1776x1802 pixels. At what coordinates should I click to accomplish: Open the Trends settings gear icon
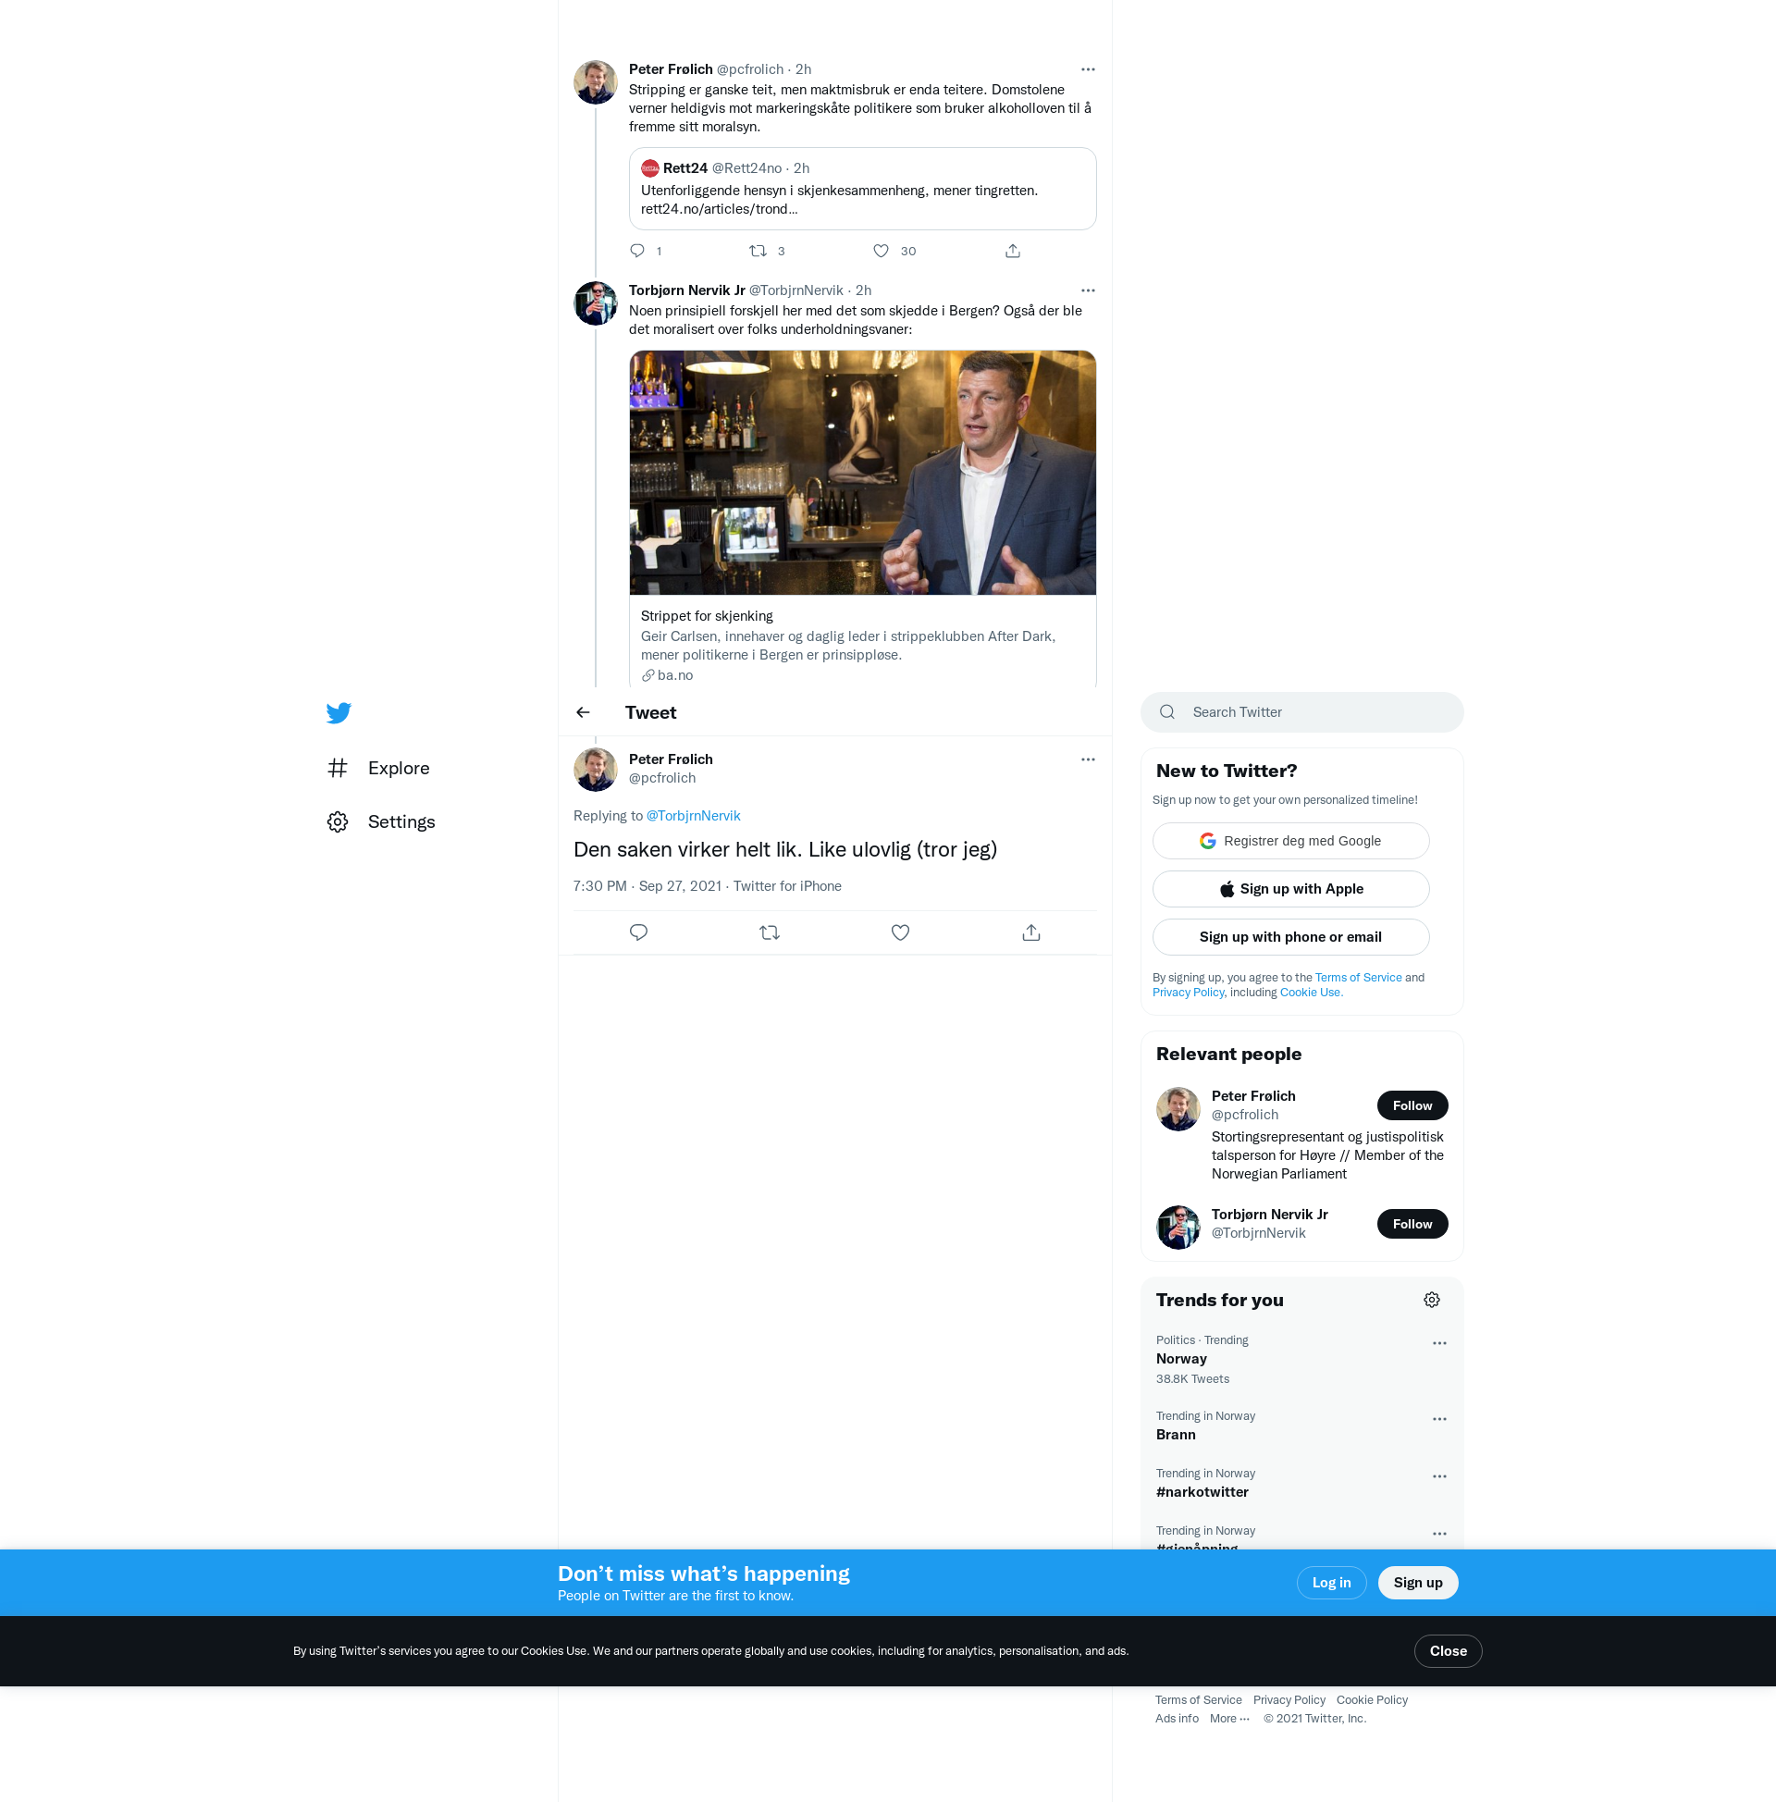point(1432,1301)
